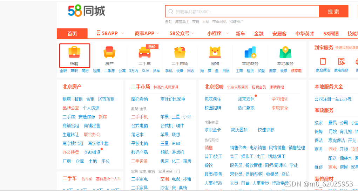
Task: Focus the search input field
Action: tap(242, 12)
